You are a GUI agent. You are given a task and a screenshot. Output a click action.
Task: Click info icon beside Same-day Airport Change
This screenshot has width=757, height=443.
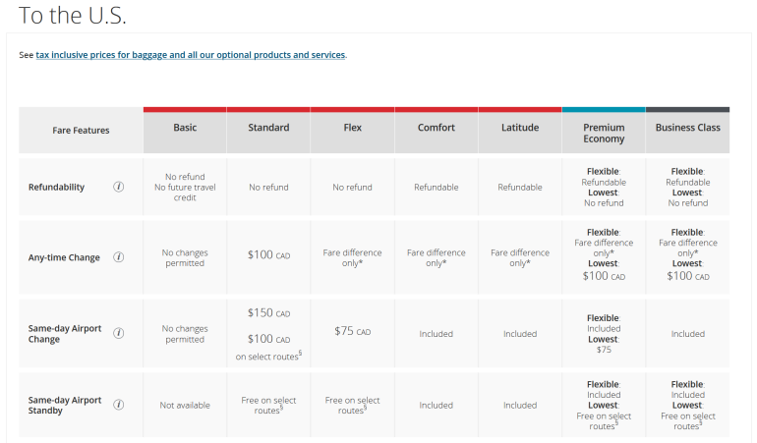pos(119,333)
